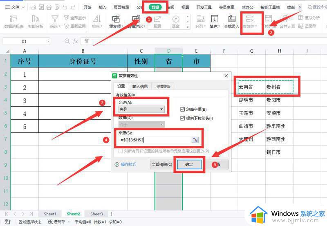Click the Print Preview icon

57,7
